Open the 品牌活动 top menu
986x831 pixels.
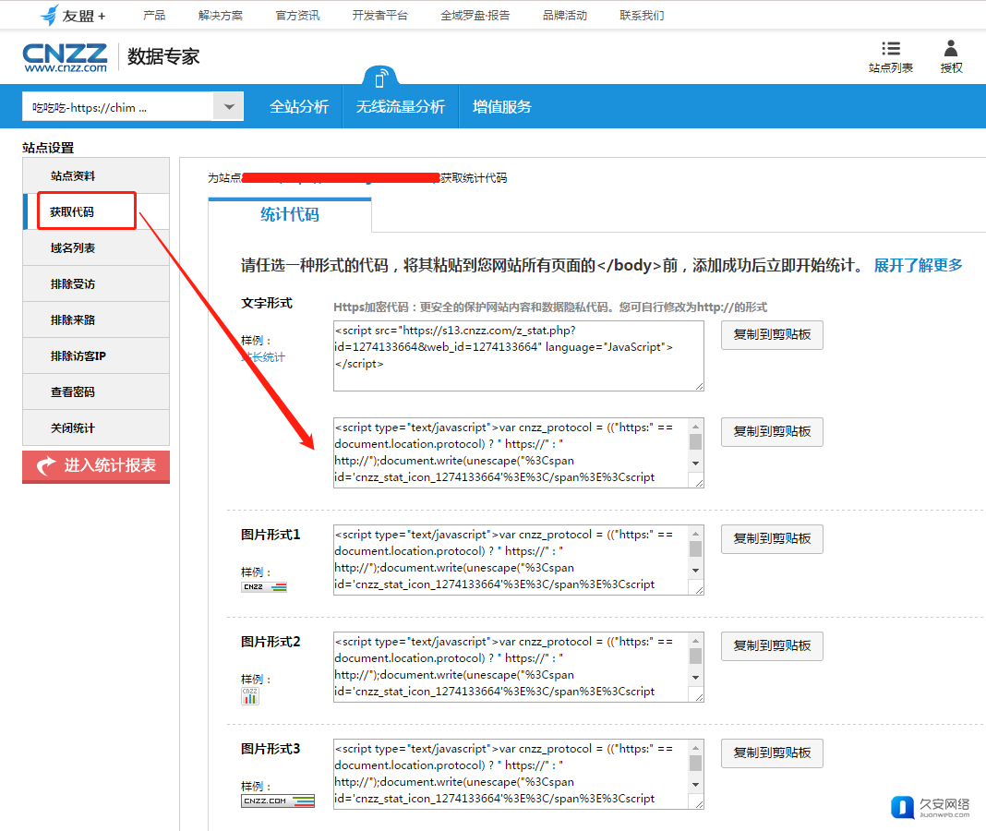coord(565,15)
